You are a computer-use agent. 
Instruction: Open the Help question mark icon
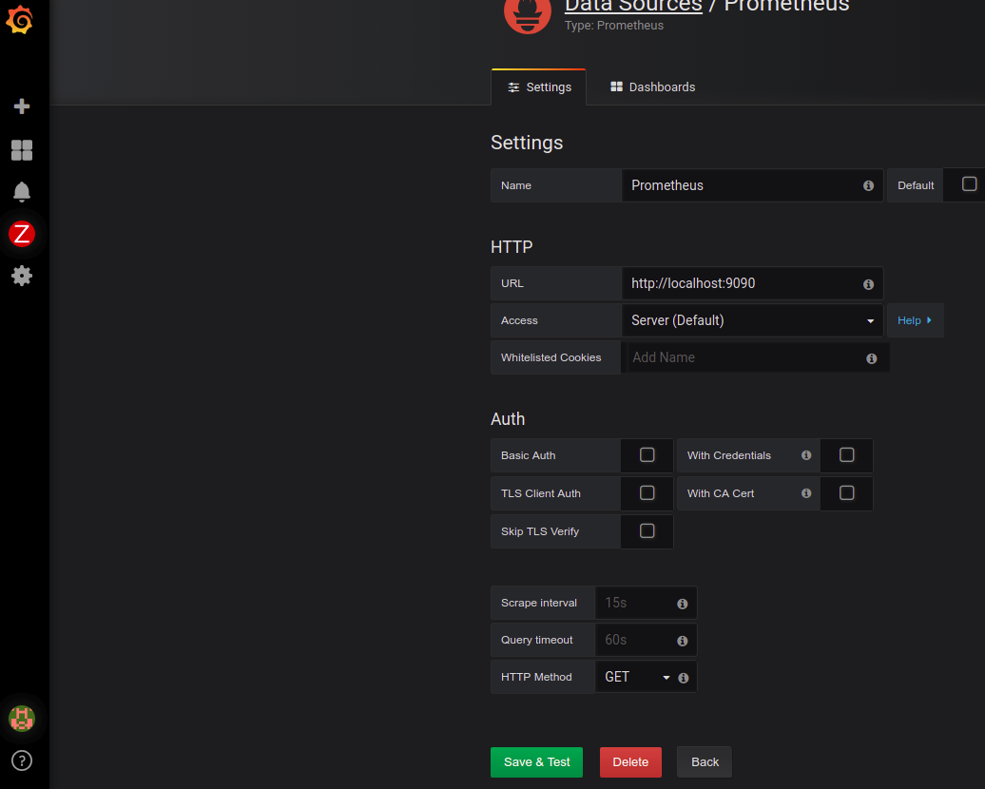coord(22,760)
